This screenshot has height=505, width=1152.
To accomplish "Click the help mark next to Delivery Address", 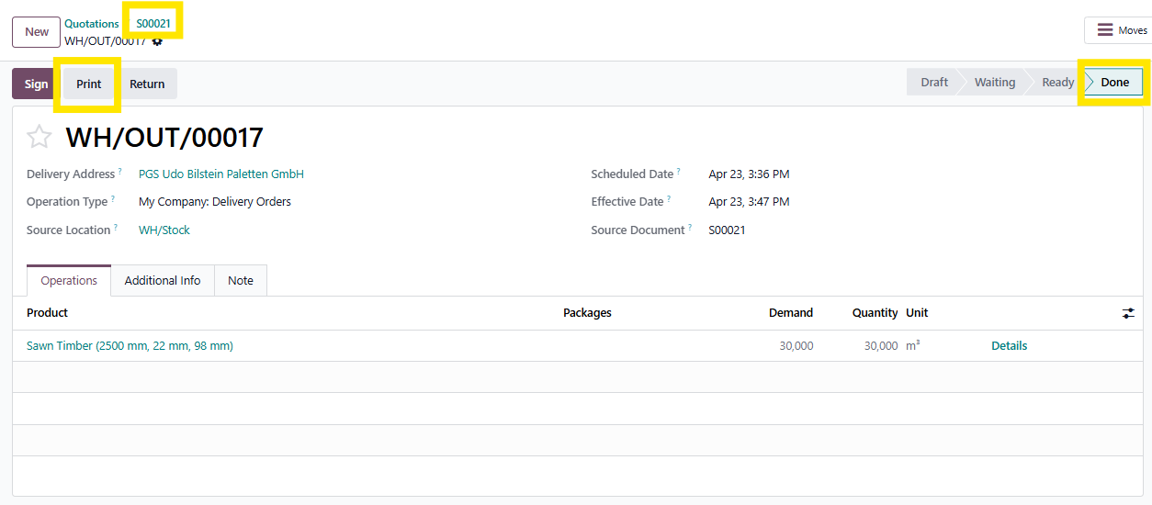I will 120,172.
